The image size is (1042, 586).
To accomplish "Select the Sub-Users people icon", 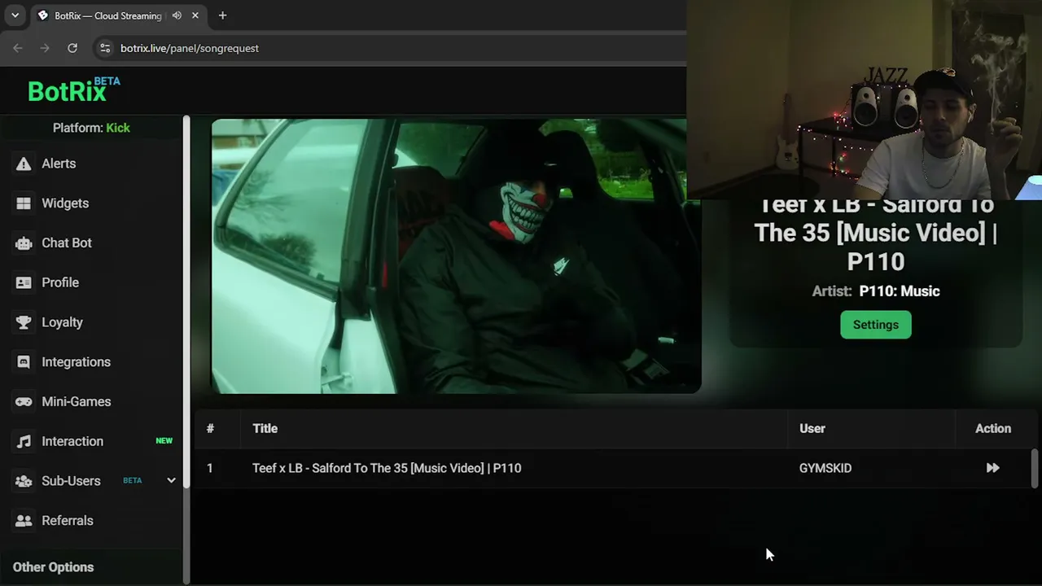I will point(24,481).
